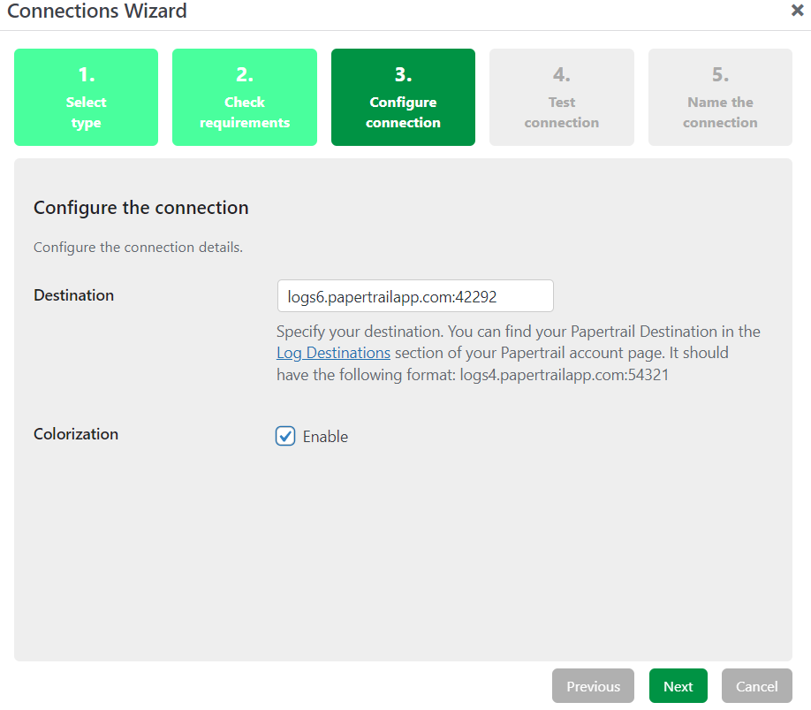Screen dimensions: 811x710
Task: Jump to step 4 Test connection
Action: click(562, 97)
